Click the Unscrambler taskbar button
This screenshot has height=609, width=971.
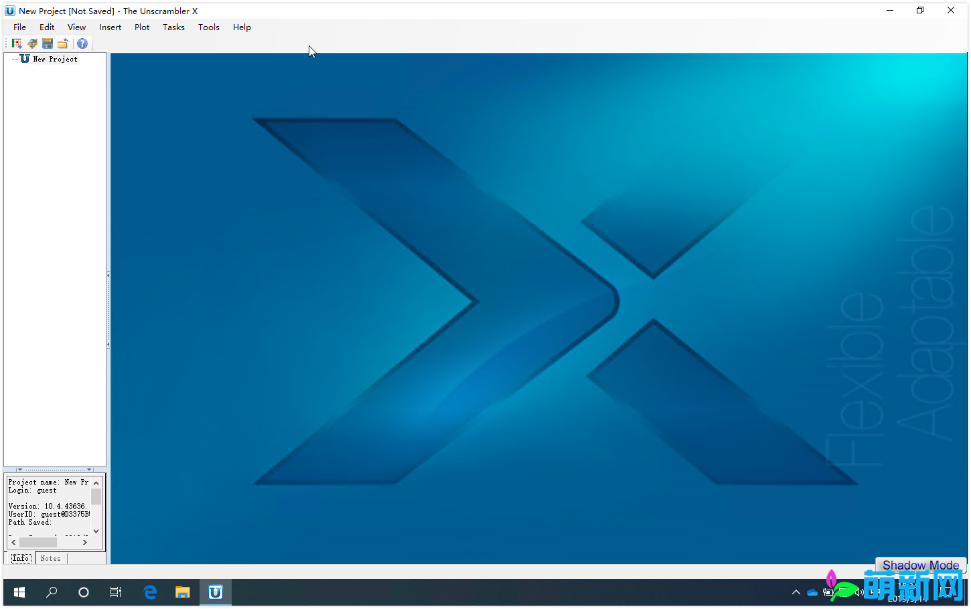pyautogui.click(x=216, y=592)
